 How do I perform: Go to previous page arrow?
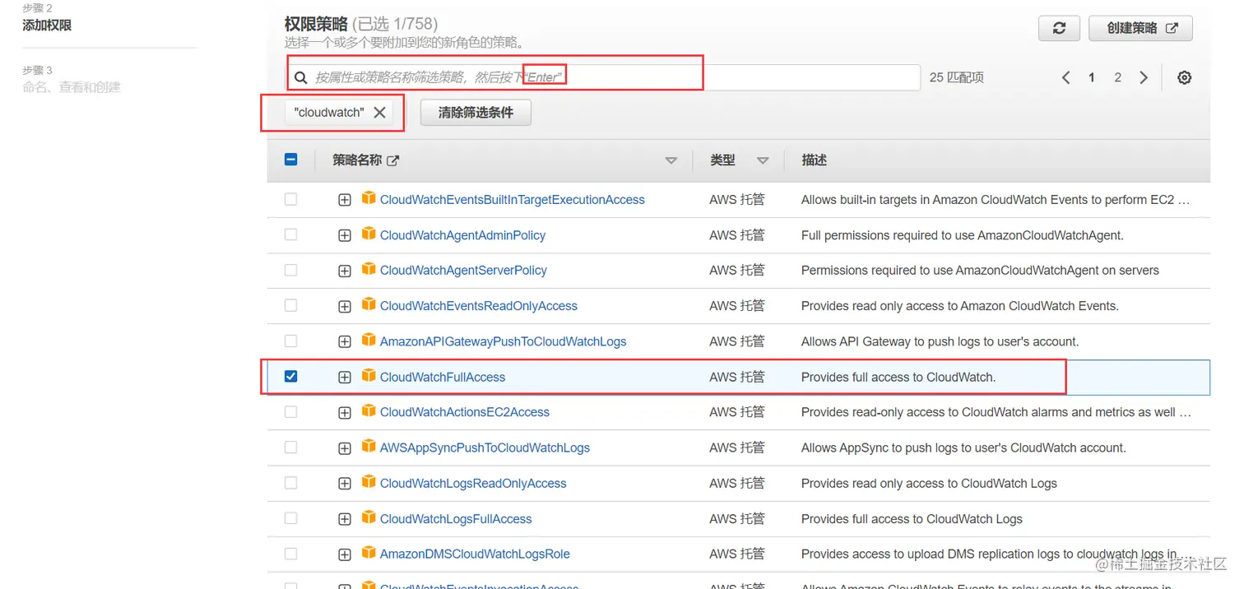tap(1065, 77)
